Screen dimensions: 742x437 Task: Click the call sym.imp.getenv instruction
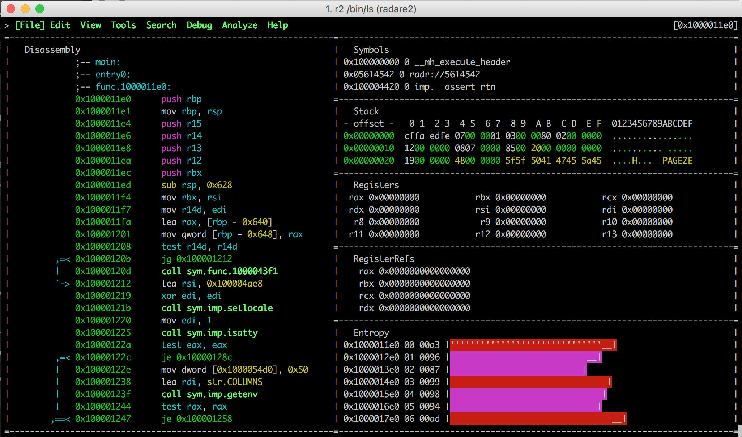(209, 394)
